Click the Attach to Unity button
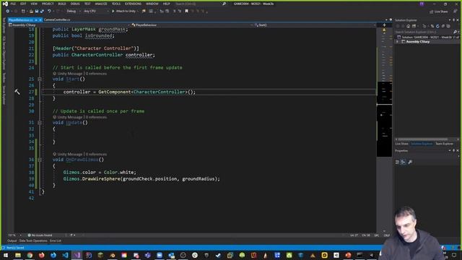Screen dimensions: 462x260 pos(125,12)
